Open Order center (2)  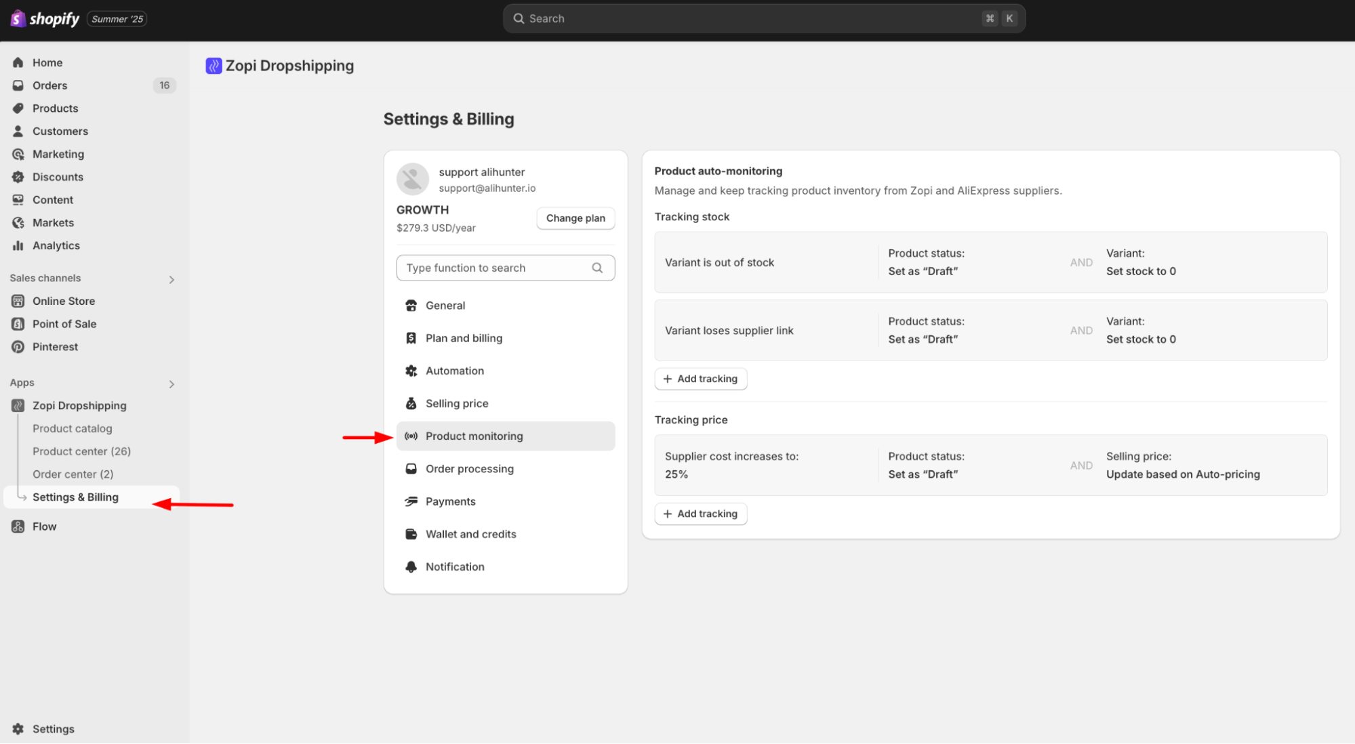[73, 474]
